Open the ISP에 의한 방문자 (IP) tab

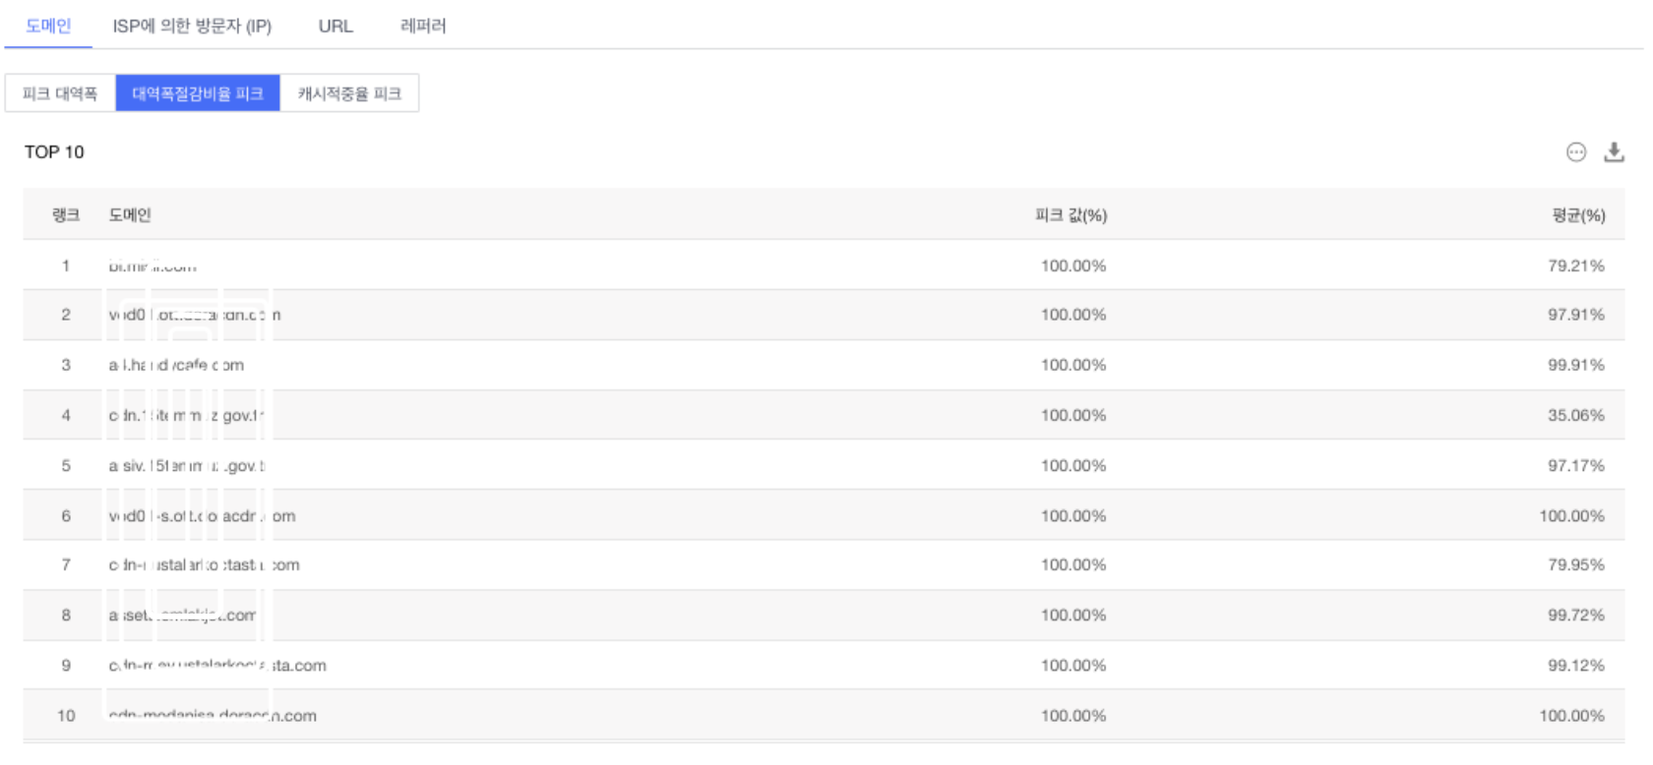point(192,26)
